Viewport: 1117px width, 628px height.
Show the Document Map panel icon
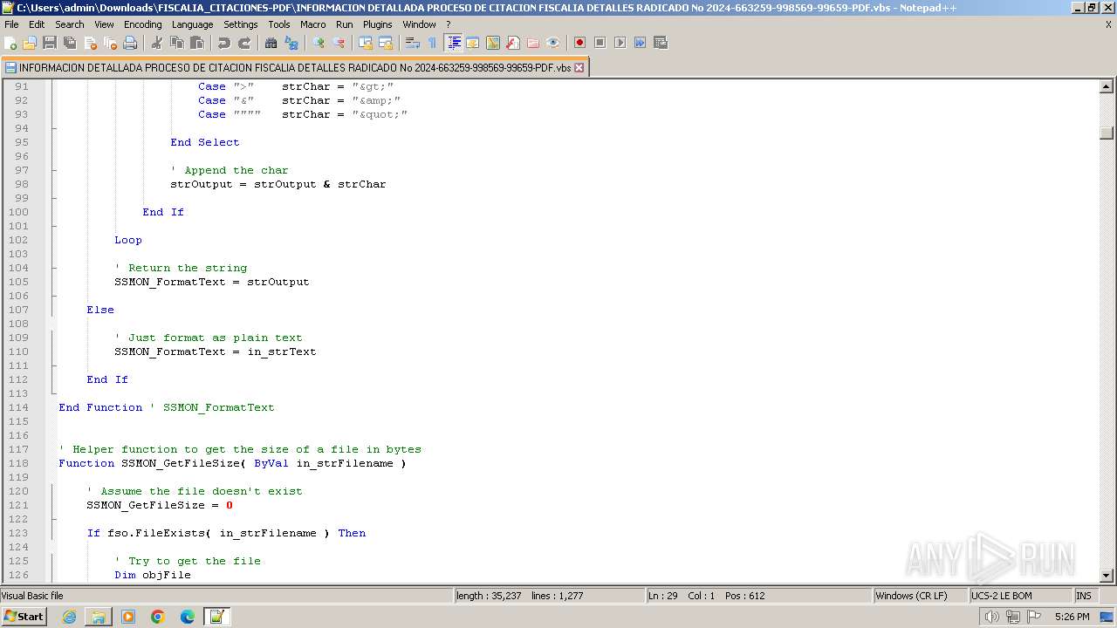click(x=493, y=43)
